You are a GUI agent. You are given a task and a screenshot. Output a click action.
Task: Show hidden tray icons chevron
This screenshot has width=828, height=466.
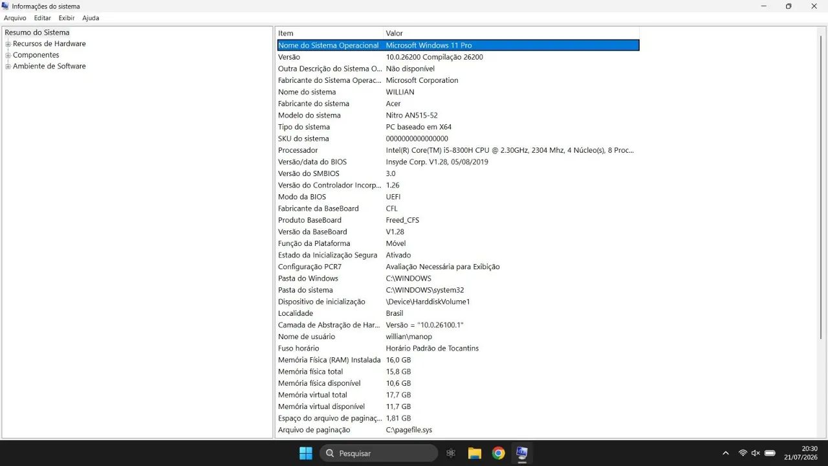click(x=726, y=453)
